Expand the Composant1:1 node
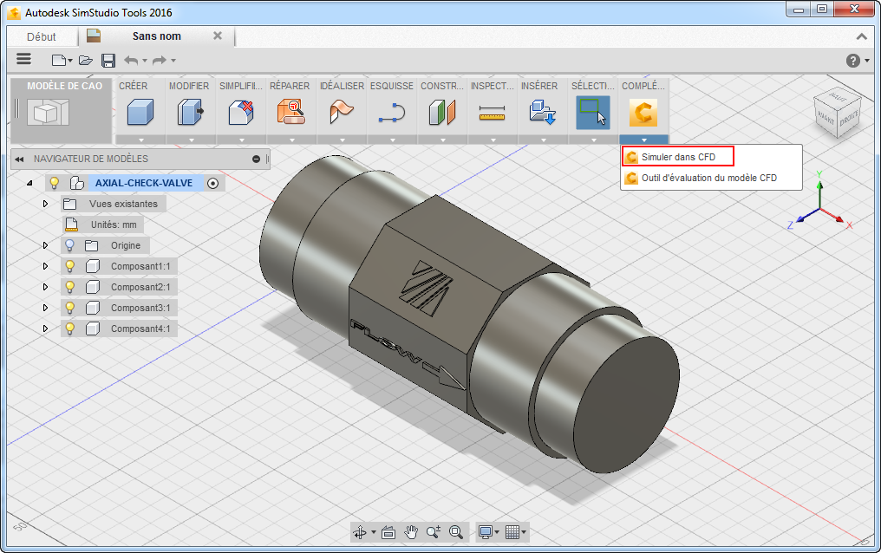This screenshot has height=553, width=881. pos(45,266)
